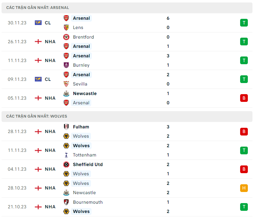Click the Bournemouth club crest icon
Viewport: 254px width, 221px height.
click(x=66, y=202)
